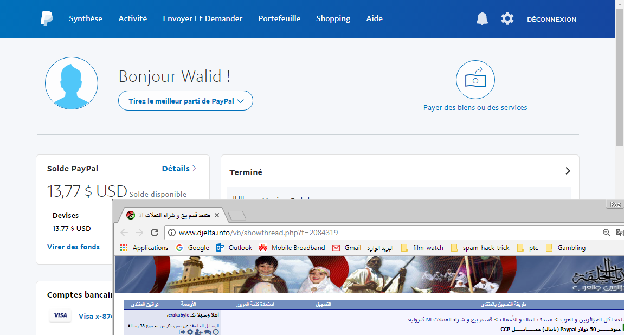Click the pay goods or services icon
The height and width of the screenshot is (335, 624).
click(475, 80)
